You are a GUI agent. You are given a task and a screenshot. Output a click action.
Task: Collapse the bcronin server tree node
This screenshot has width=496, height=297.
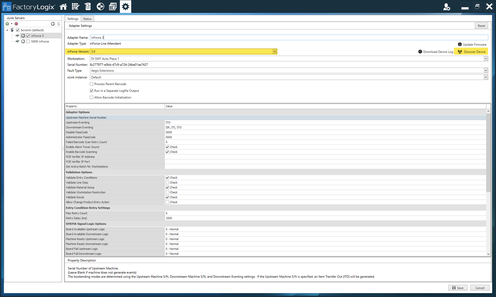pos(7,30)
